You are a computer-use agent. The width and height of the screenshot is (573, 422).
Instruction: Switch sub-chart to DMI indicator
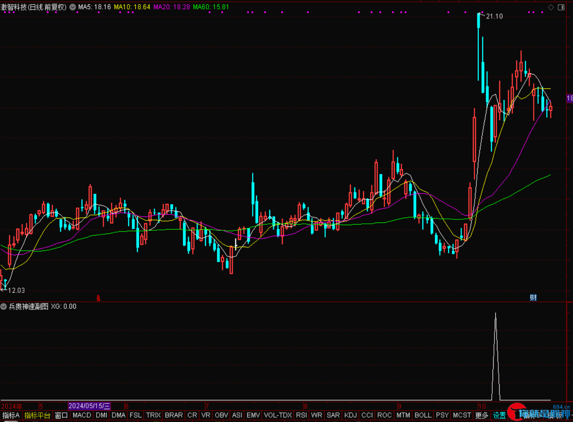101,415
